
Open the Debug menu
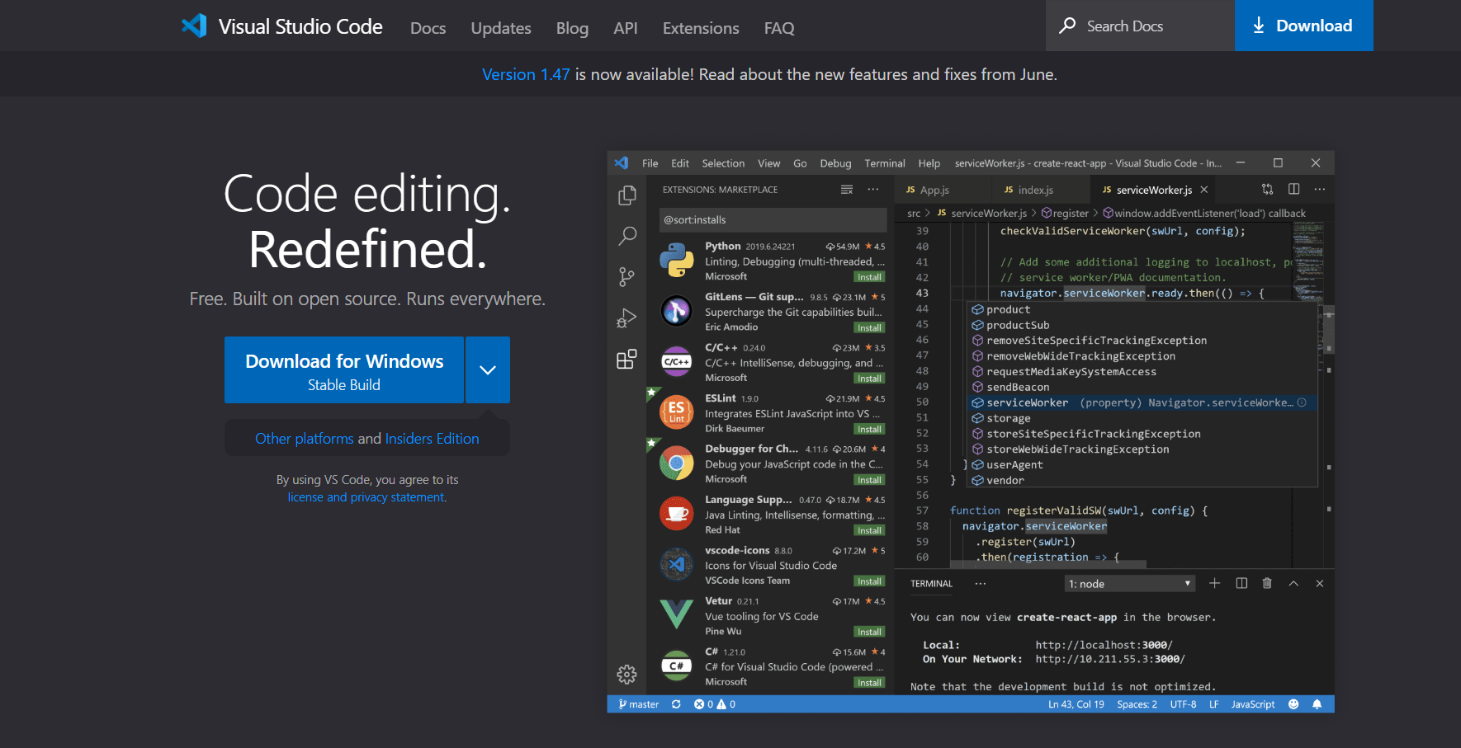835,163
